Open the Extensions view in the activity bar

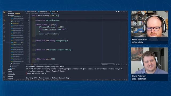pyautogui.click(x=4, y=28)
